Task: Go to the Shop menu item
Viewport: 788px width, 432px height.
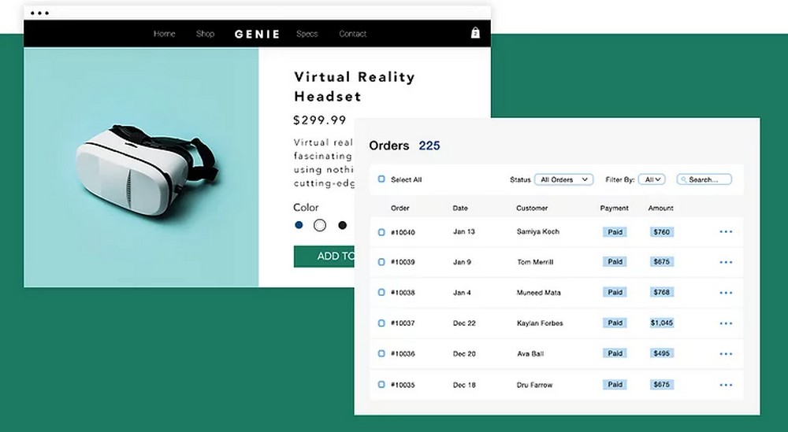Action: [x=205, y=34]
